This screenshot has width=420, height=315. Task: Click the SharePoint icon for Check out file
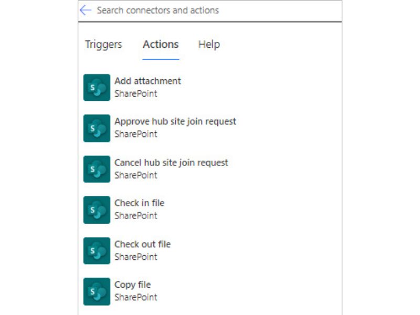(x=97, y=251)
